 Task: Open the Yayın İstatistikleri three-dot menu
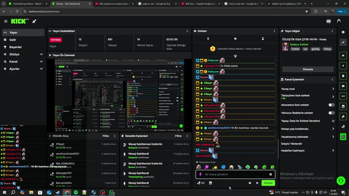[187, 31]
